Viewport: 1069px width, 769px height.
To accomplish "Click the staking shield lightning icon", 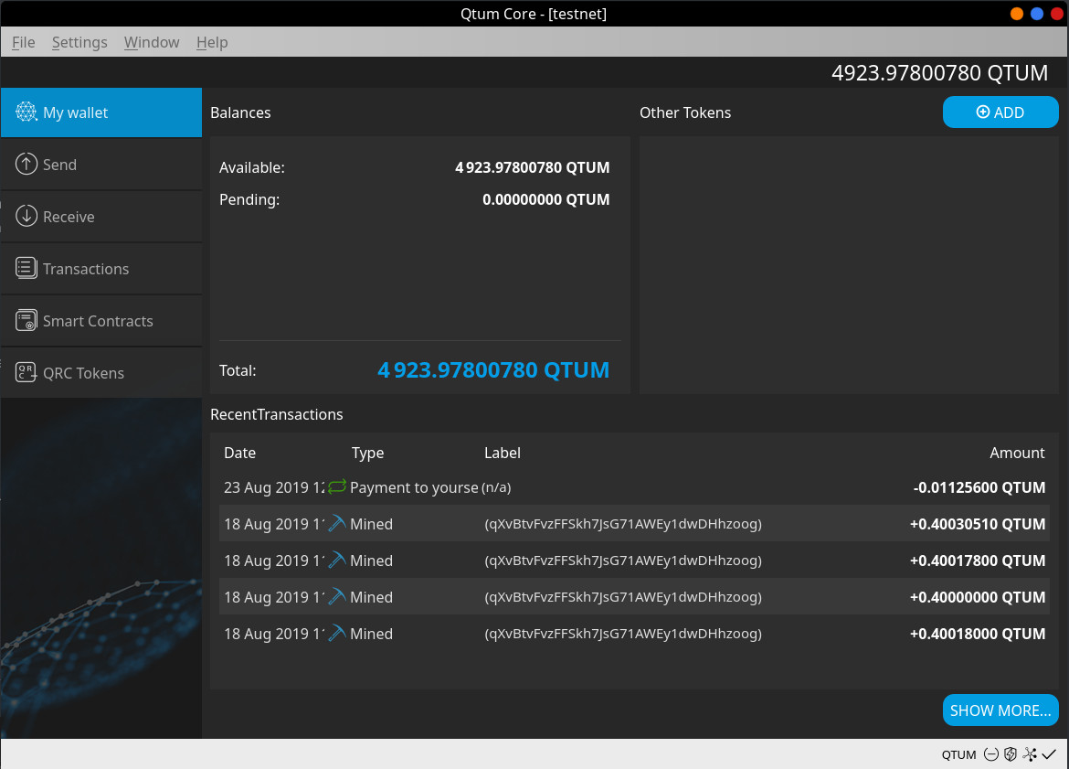I will click(1011, 754).
